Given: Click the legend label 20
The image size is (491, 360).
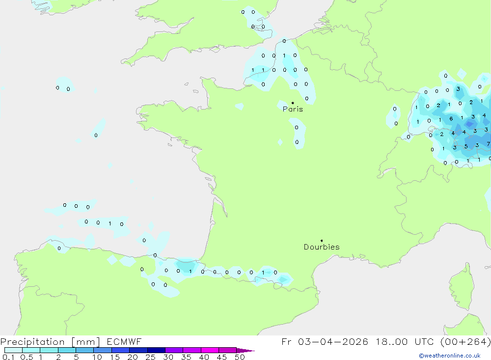Looking at the screenshot, I should 133,357.
